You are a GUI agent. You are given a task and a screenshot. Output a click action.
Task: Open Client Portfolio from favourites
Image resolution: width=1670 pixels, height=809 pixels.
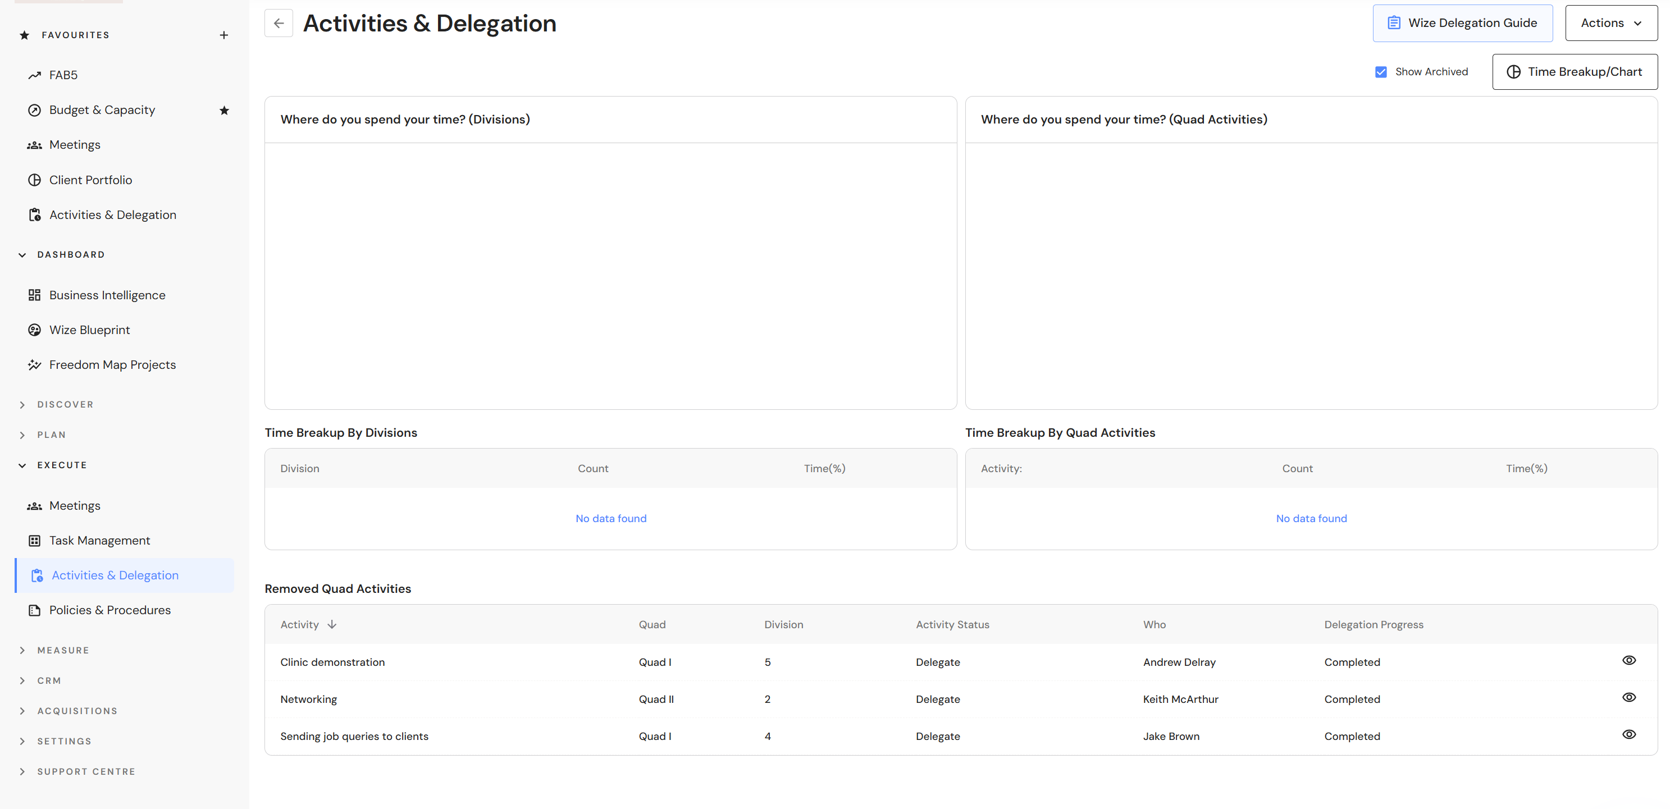[x=90, y=180]
